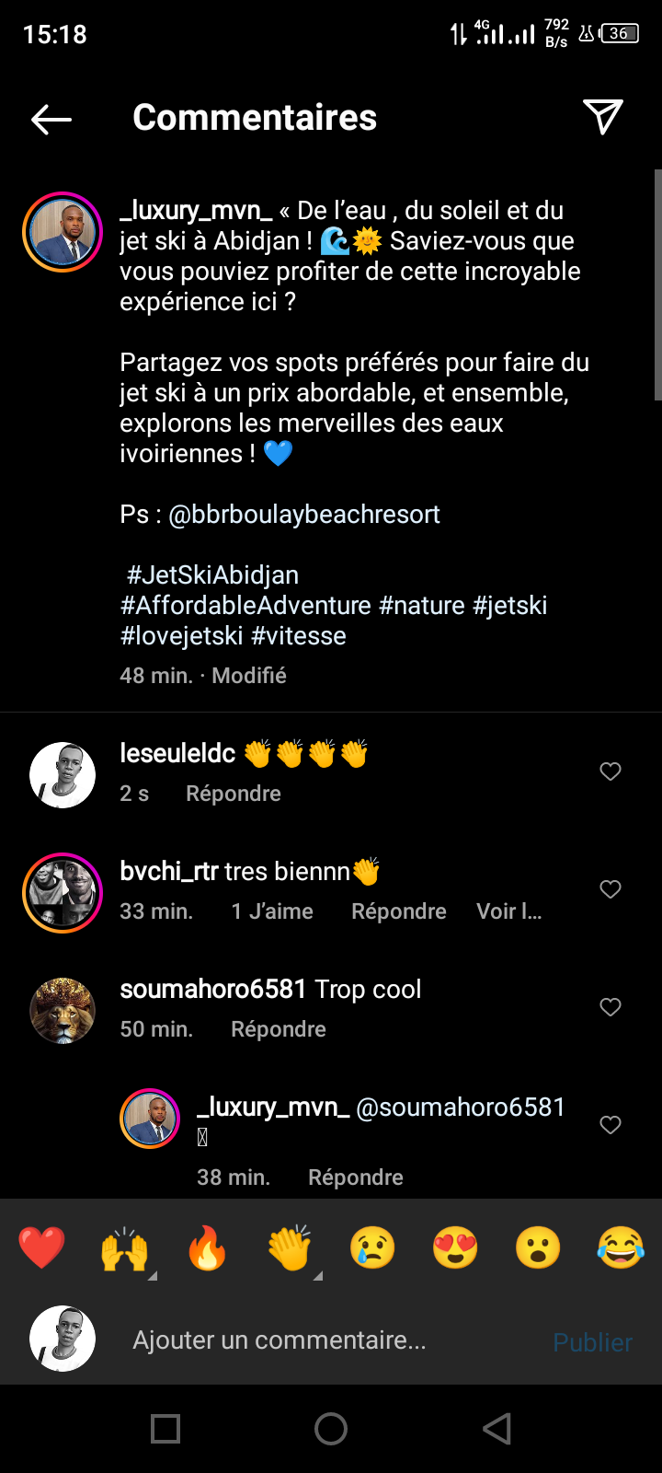Screen dimensions: 662x1473
Task: Insert the red heart emoji reaction
Action: point(41,1248)
